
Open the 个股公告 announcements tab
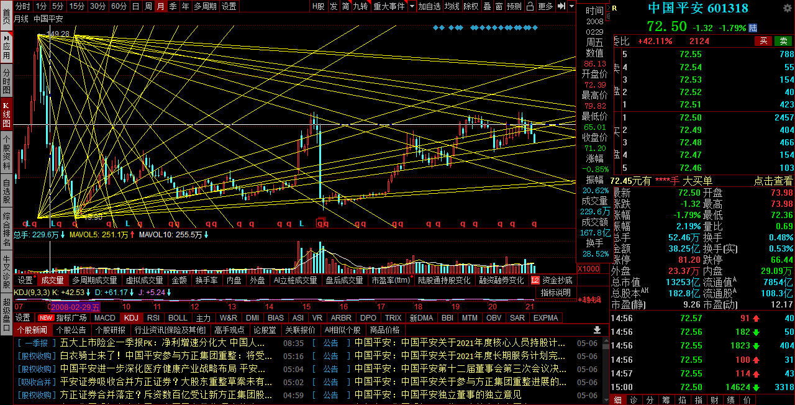[71, 330]
